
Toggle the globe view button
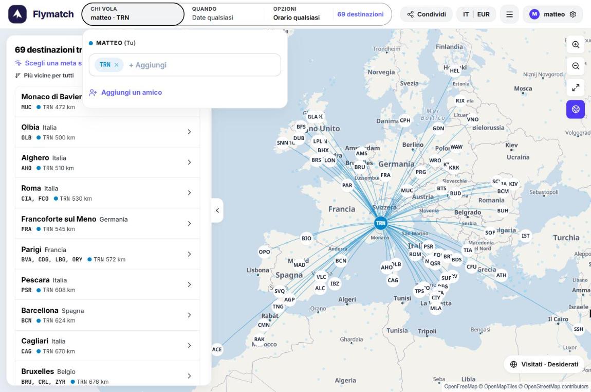pyautogui.click(x=576, y=109)
